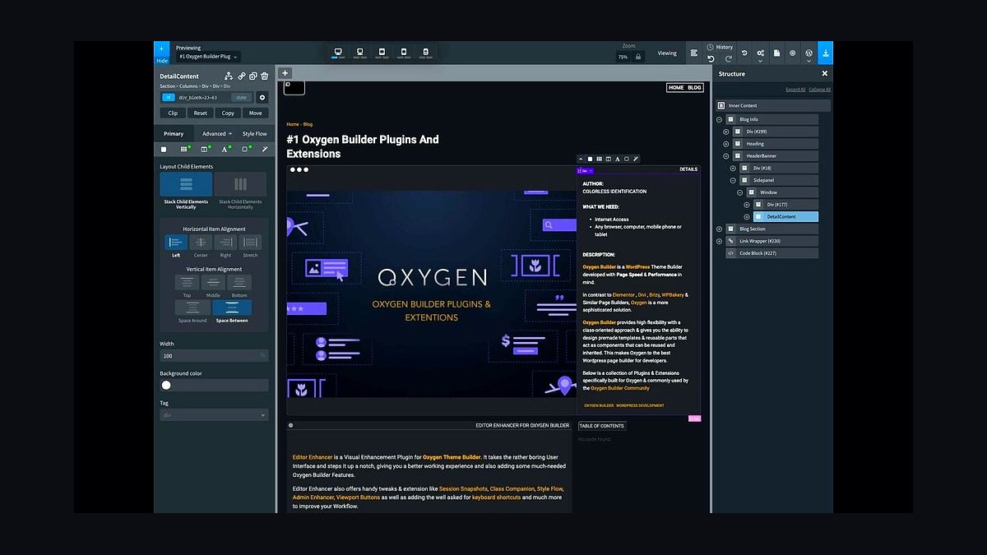Viewport: 987px width, 555px height.
Task: Click the revert clock-arrow icon in the top bar
Action: tap(744, 53)
